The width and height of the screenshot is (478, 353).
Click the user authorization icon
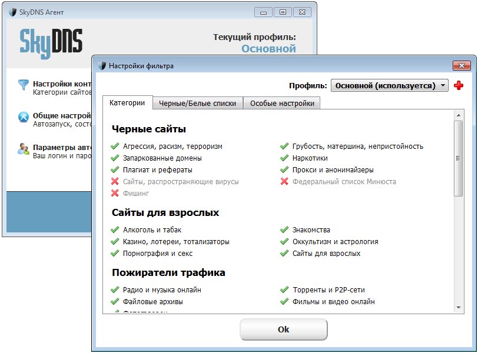[24, 149]
